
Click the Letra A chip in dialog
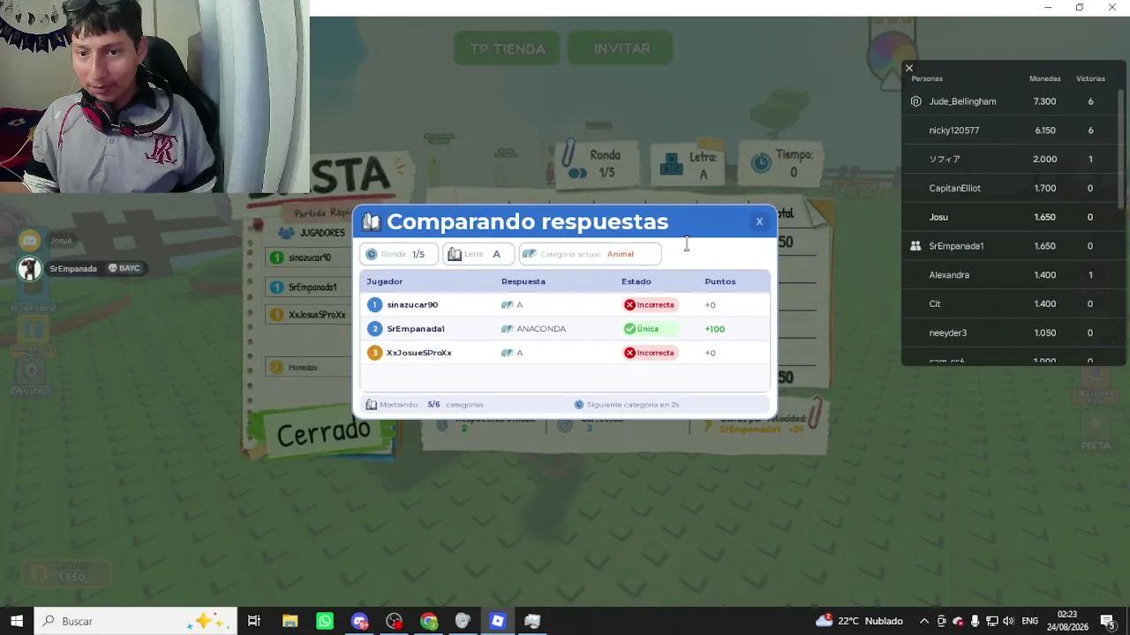point(478,254)
